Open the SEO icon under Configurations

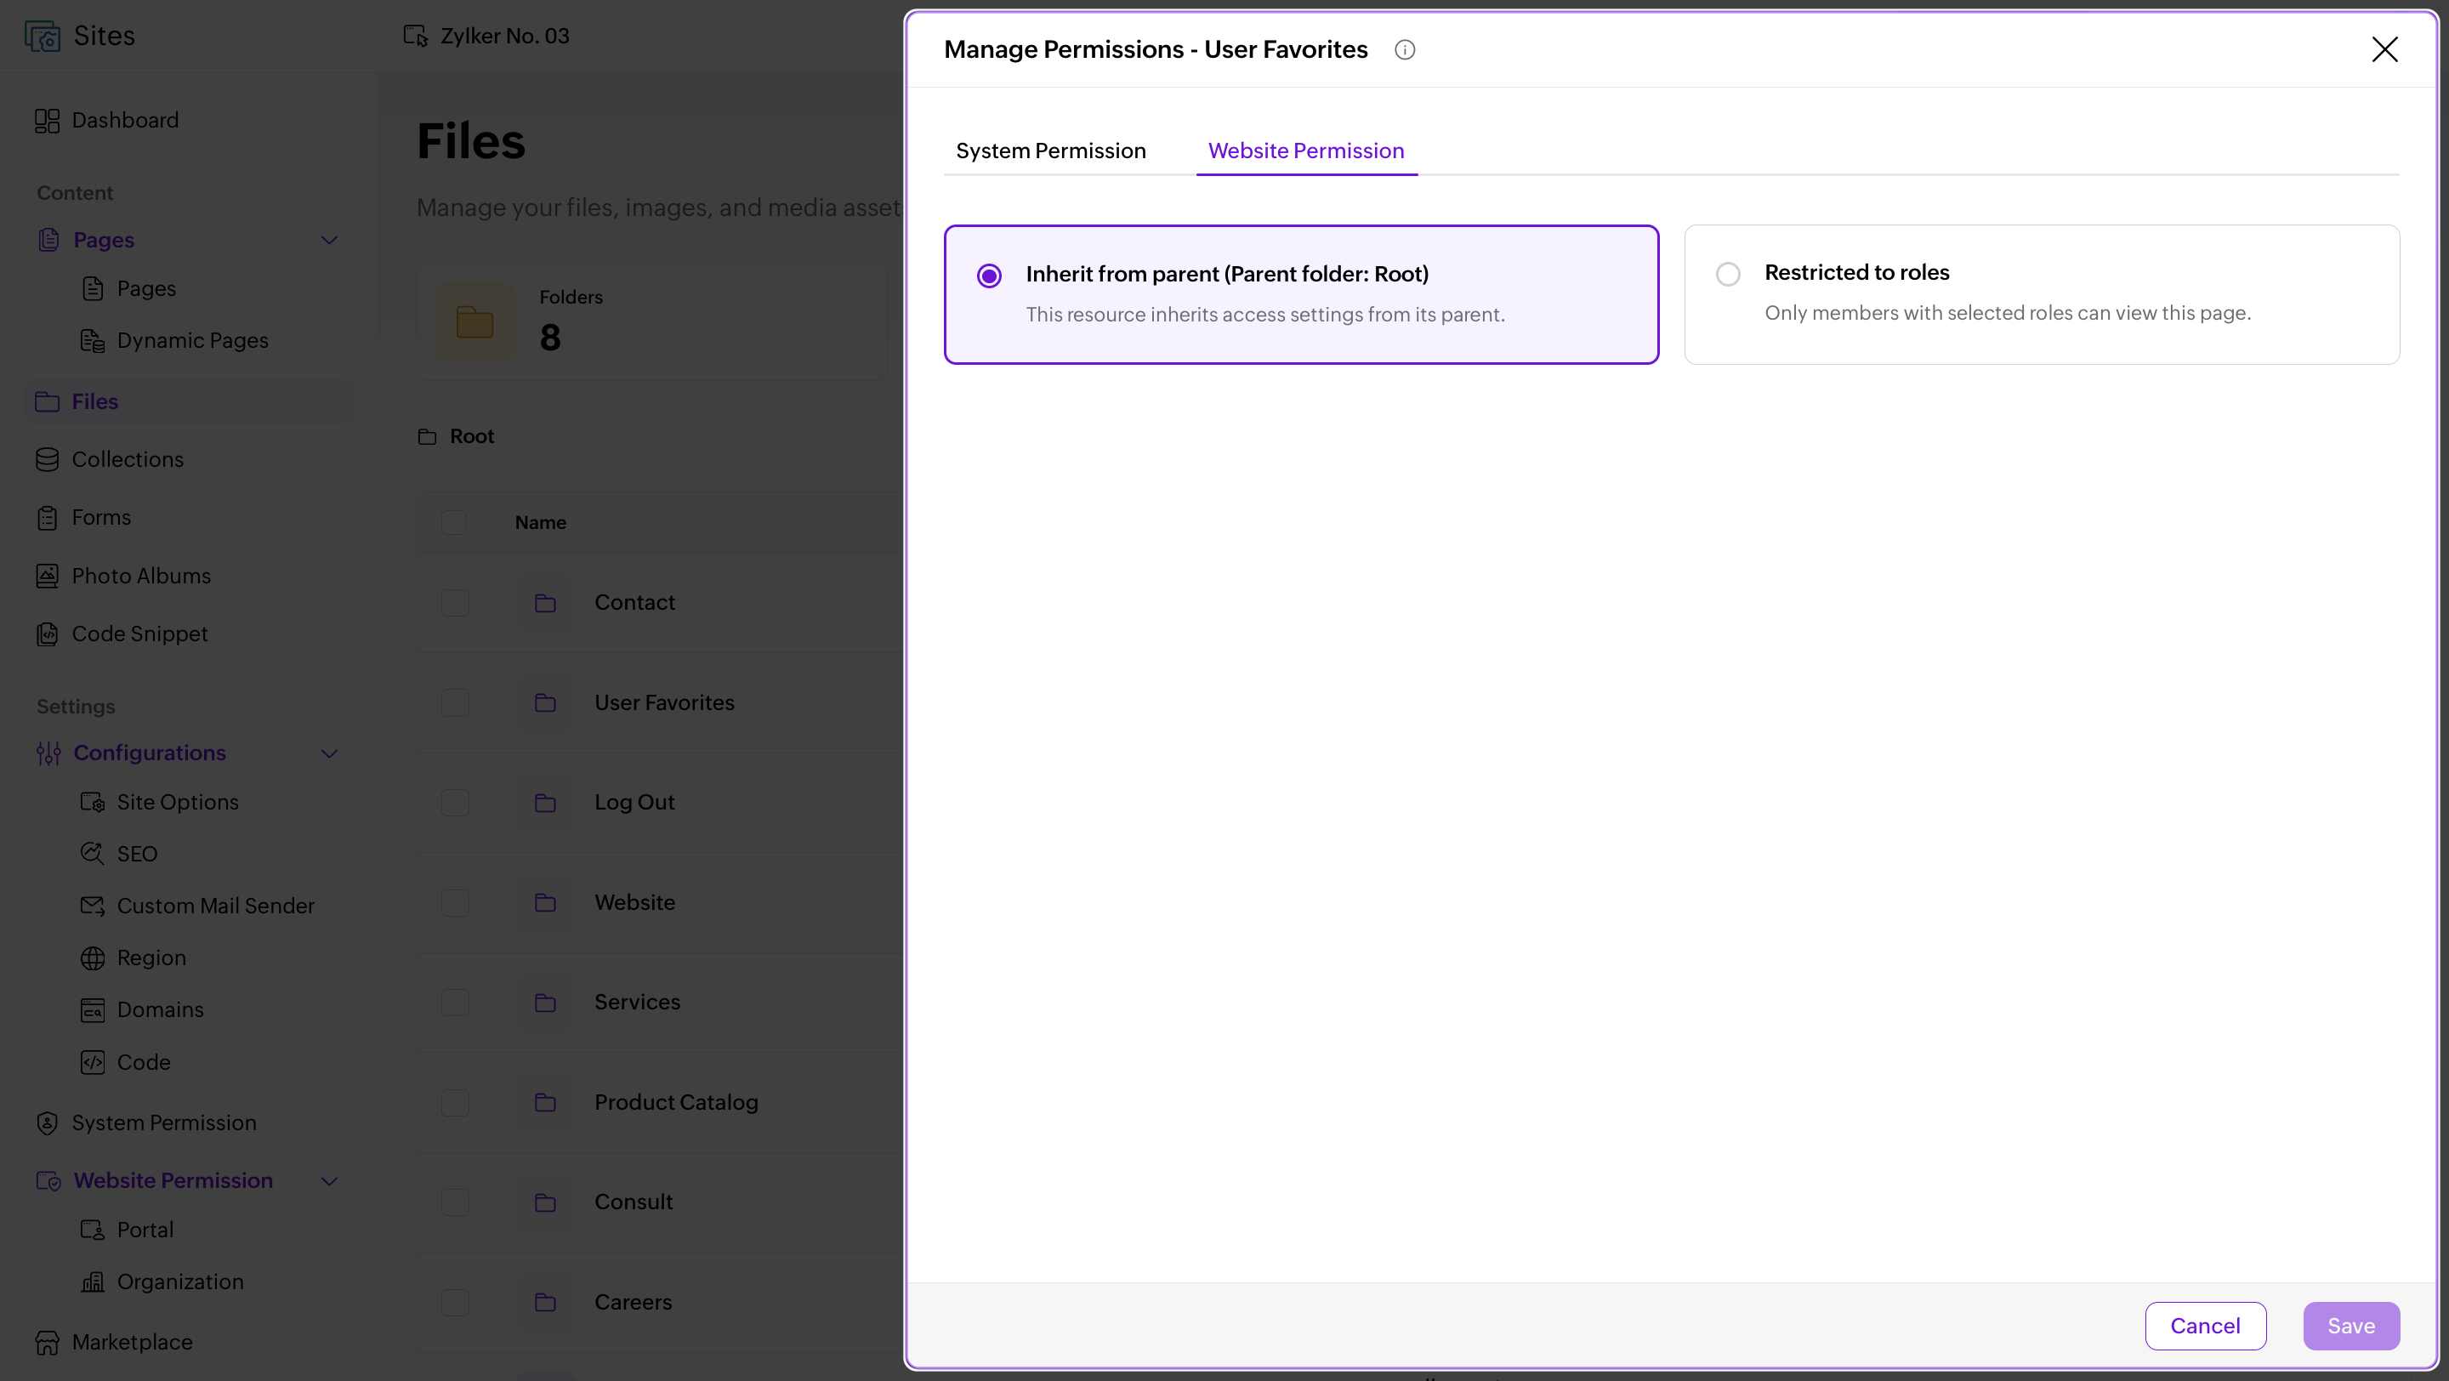[92, 854]
